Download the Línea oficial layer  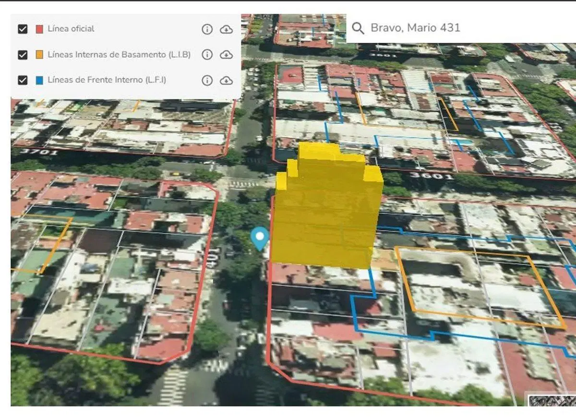coord(226,29)
